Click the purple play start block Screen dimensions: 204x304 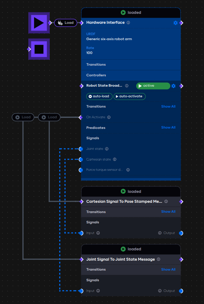pyautogui.click(x=39, y=23)
